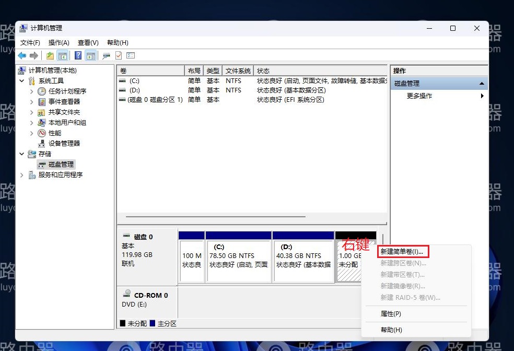Open the blue Help question mark icon
The width and height of the screenshot is (514, 351).
tap(78, 55)
